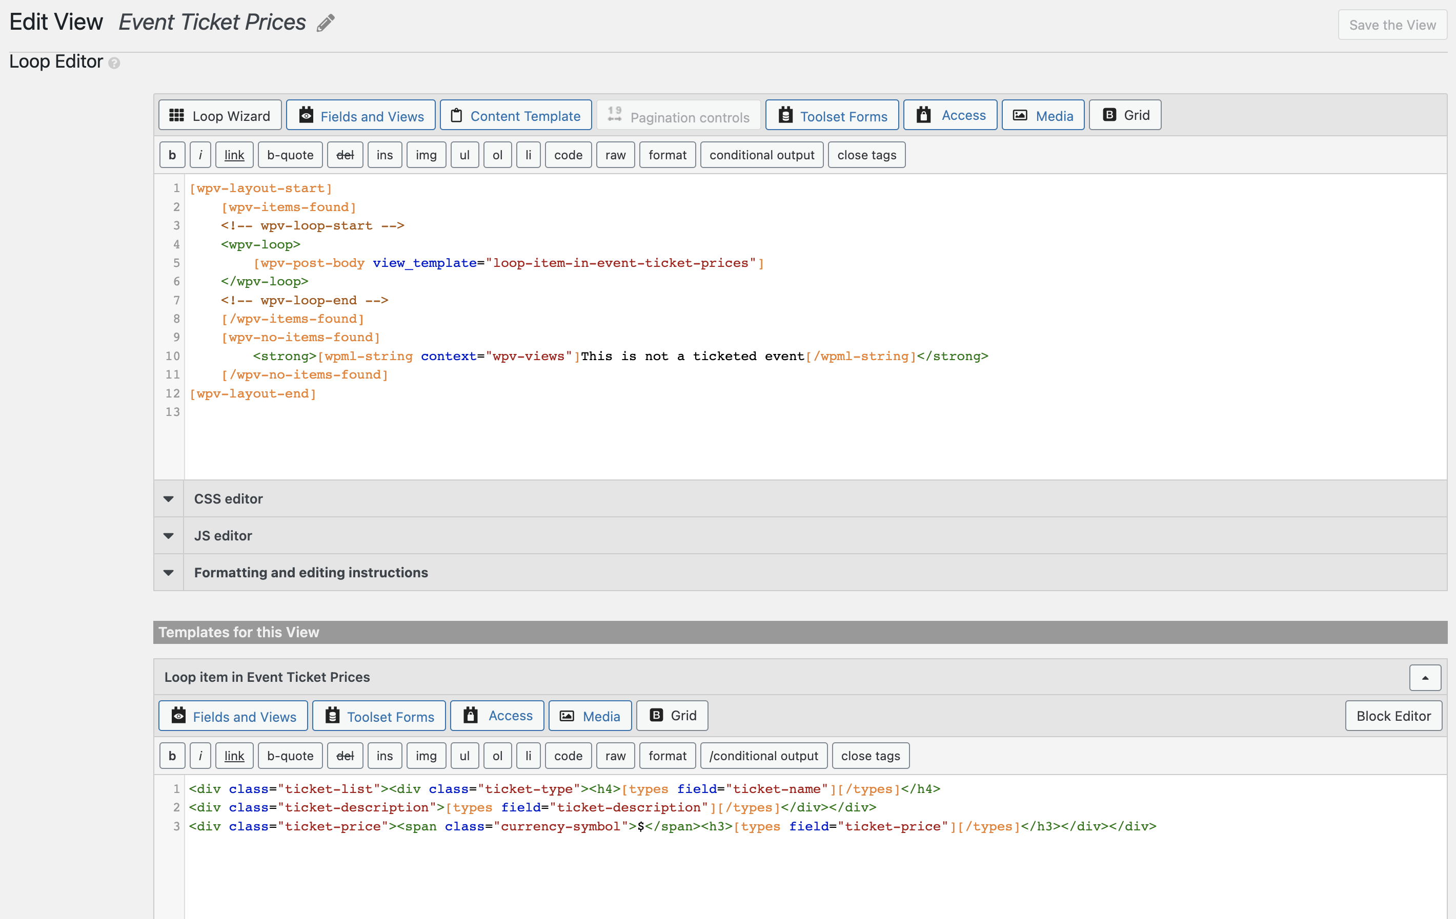Click Grid button in Loop Editor toolbar
The image size is (1456, 919).
(x=1125, y=115)
